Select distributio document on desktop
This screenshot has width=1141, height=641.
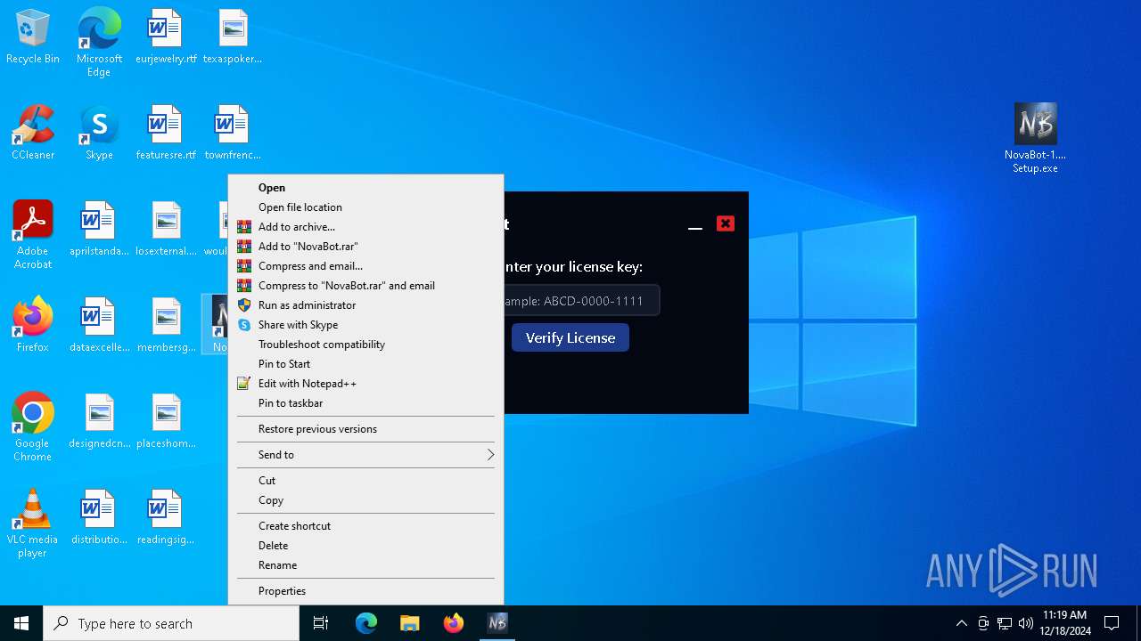pos(99,518)
